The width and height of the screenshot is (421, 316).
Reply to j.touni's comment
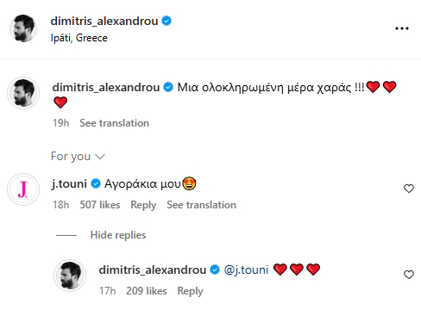[143, 205]
